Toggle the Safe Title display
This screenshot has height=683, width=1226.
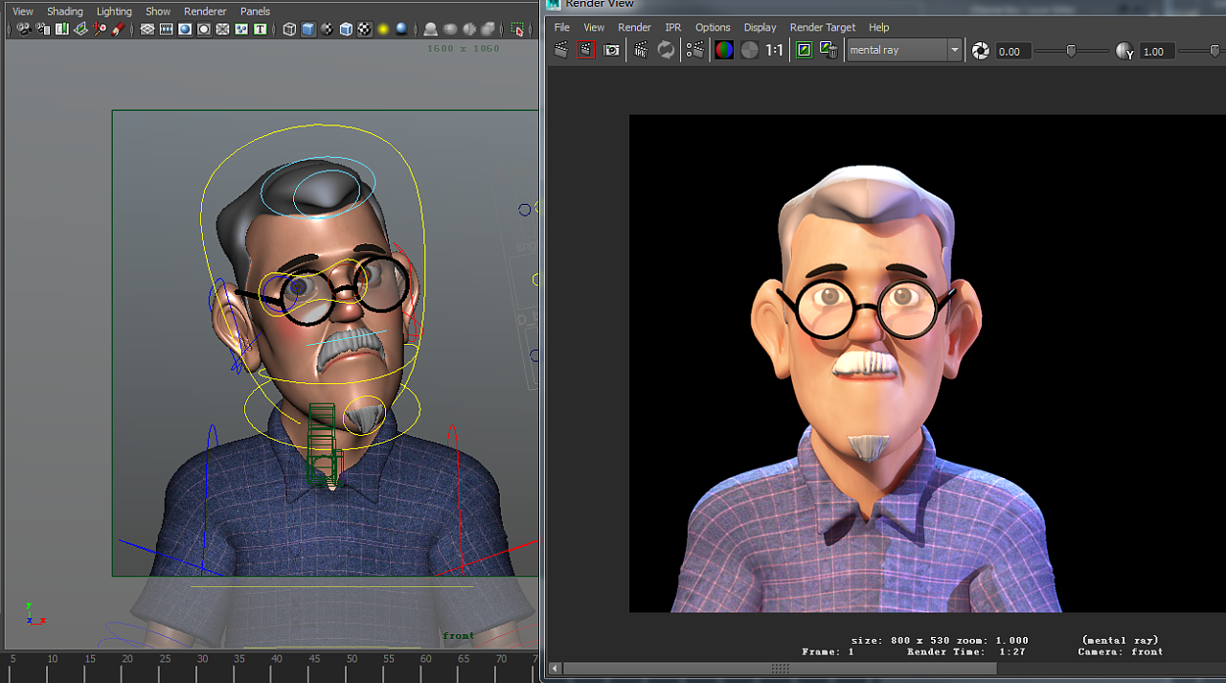261,30
